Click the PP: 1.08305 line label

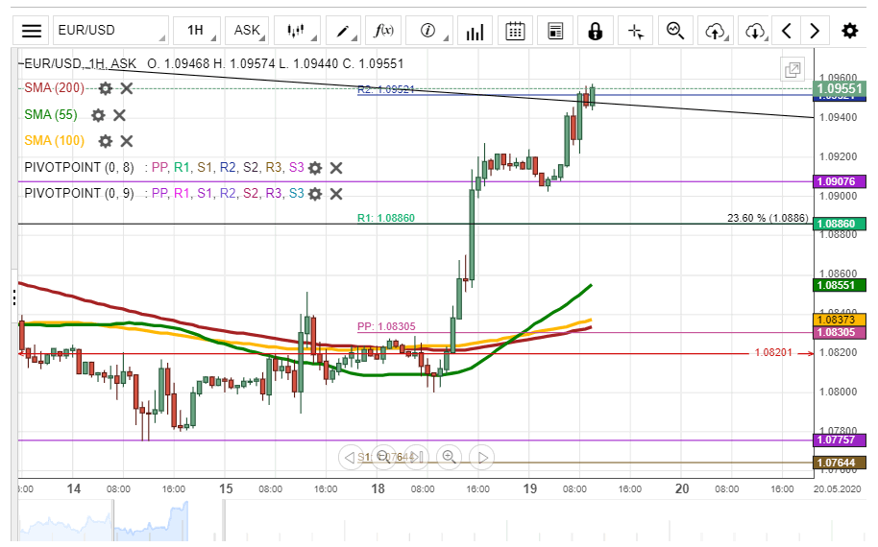386,326
